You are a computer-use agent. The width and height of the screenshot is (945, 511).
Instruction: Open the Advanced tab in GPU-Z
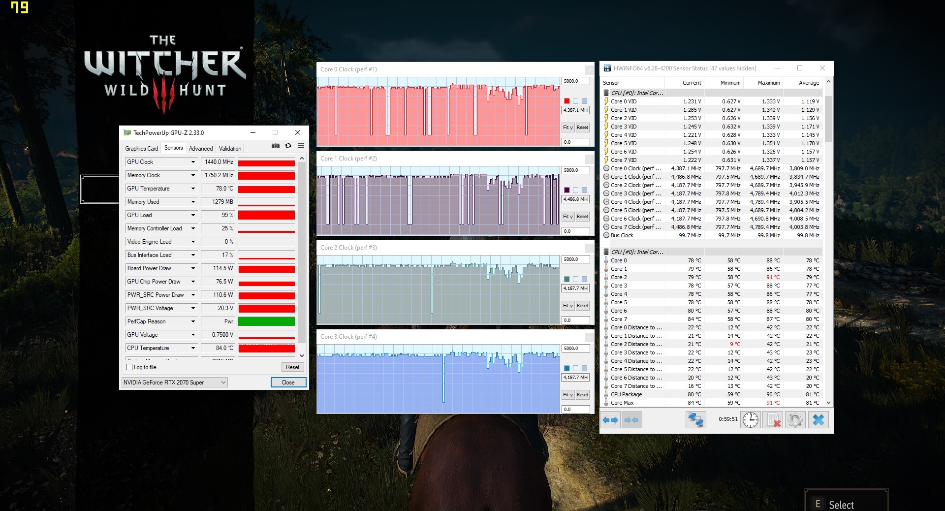coord(201,148)
